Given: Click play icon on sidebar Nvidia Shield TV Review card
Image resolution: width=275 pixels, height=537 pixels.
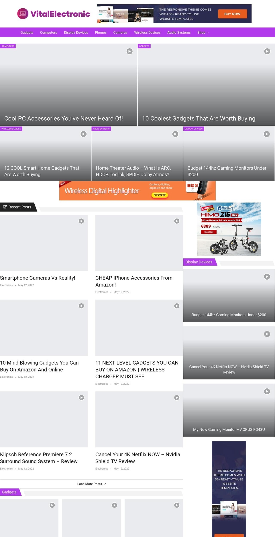Looking at the screenshot, I should click(x=267, y=334).
